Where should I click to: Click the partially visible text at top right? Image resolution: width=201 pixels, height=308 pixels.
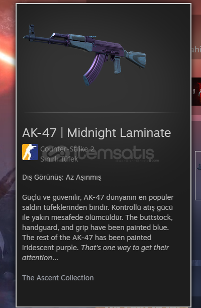click(196, 49)
